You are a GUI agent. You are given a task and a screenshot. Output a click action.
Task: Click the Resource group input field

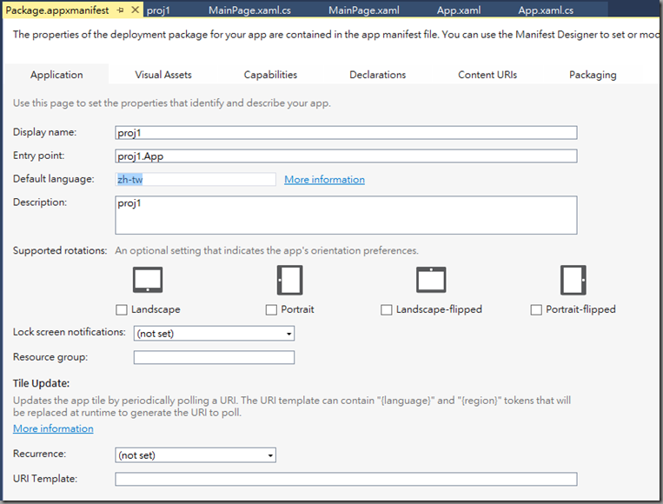(x=214, y=357)
